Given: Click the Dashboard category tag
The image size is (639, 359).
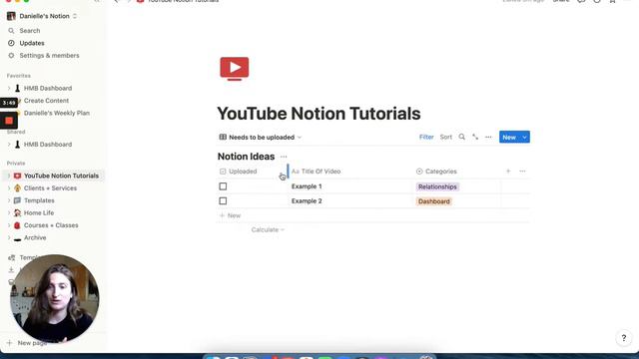Looking at the screenshot, I should 434,201.
